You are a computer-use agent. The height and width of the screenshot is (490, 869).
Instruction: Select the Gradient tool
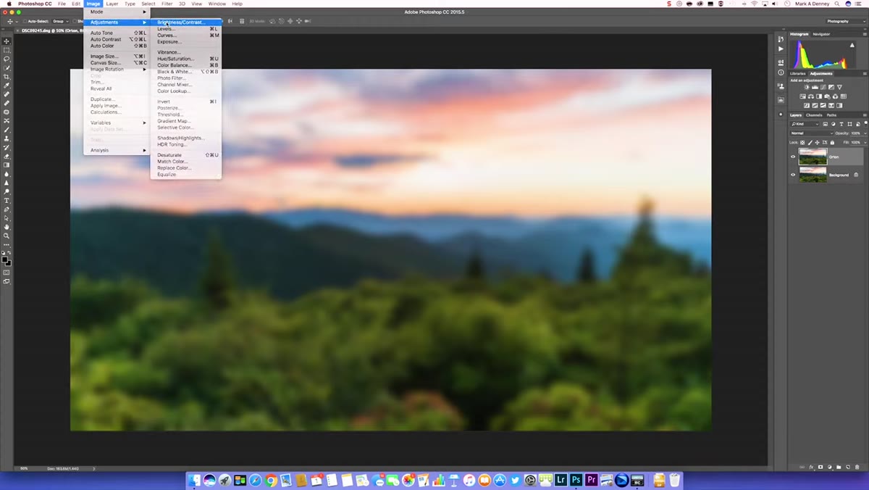point(7,165)
